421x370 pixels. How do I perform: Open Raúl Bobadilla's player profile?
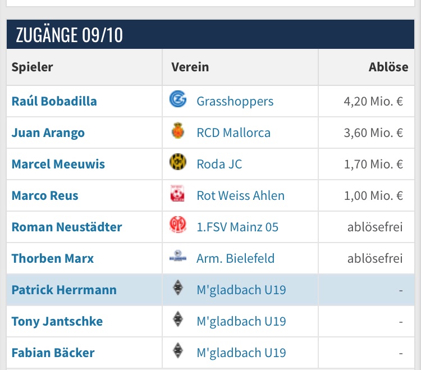[x=54, y=101]
